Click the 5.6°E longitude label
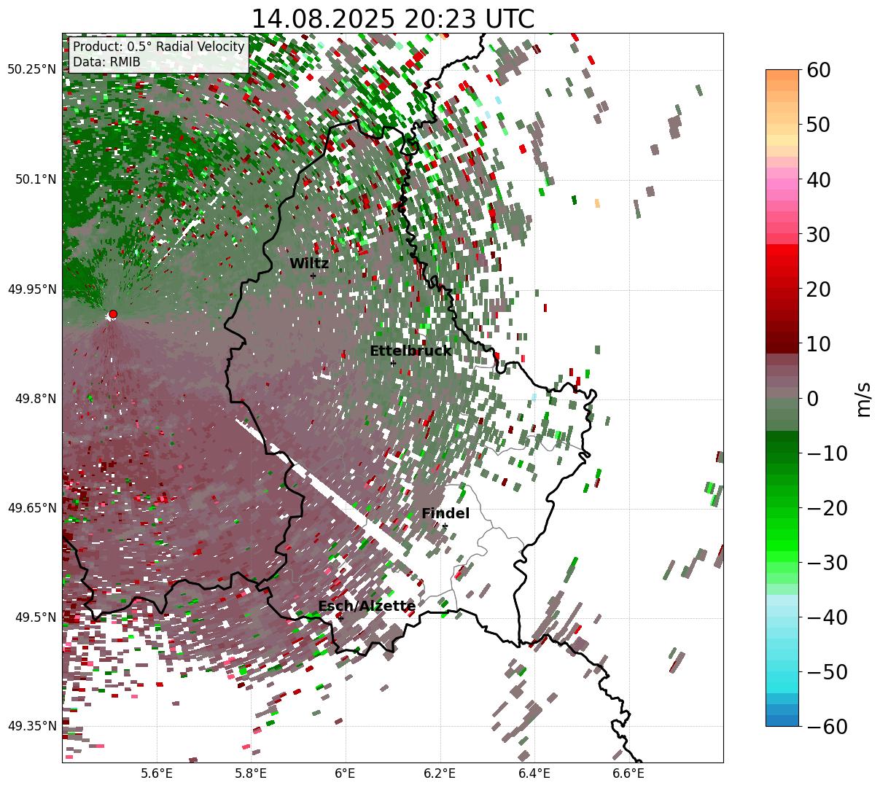The height and width of the screenshot is (788, 880). coord(157,774)
